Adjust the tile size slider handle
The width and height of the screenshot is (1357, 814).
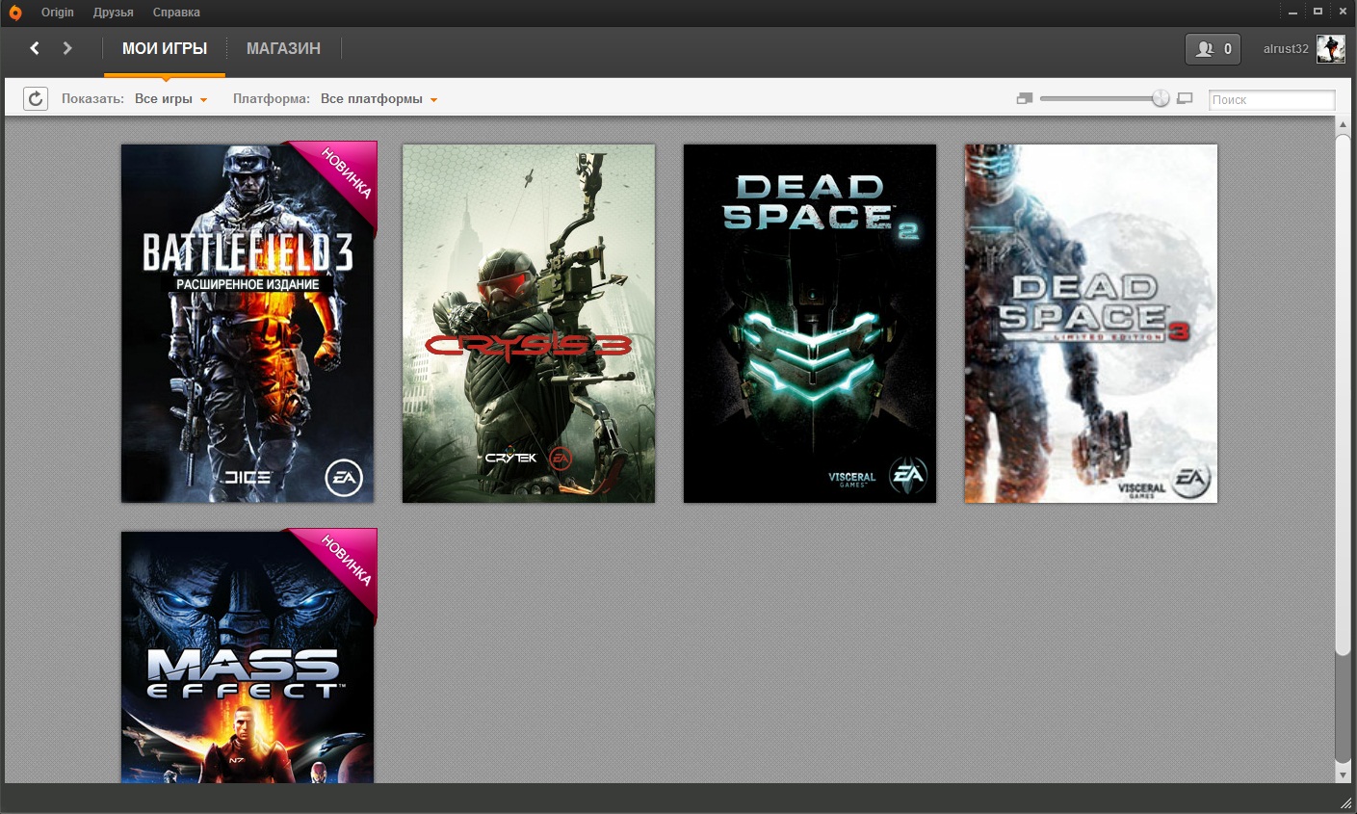tap(1161, 98)
